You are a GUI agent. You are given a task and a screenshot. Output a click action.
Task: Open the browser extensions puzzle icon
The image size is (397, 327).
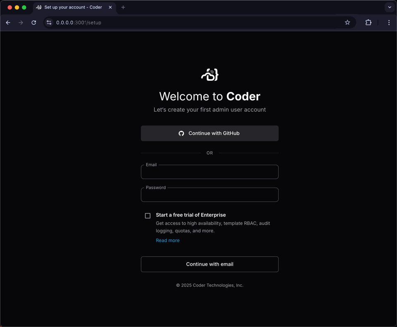point(368,23)
